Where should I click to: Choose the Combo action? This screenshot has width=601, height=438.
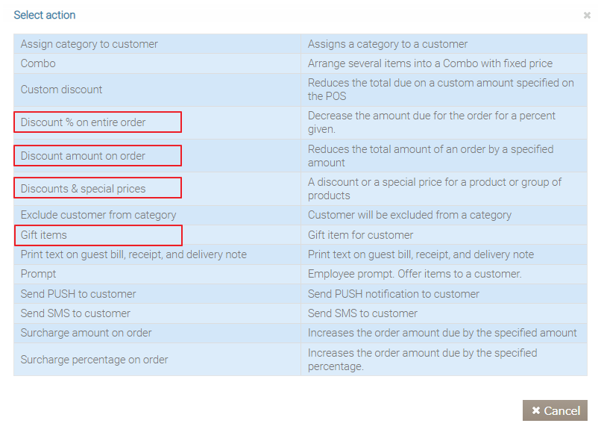38,63
